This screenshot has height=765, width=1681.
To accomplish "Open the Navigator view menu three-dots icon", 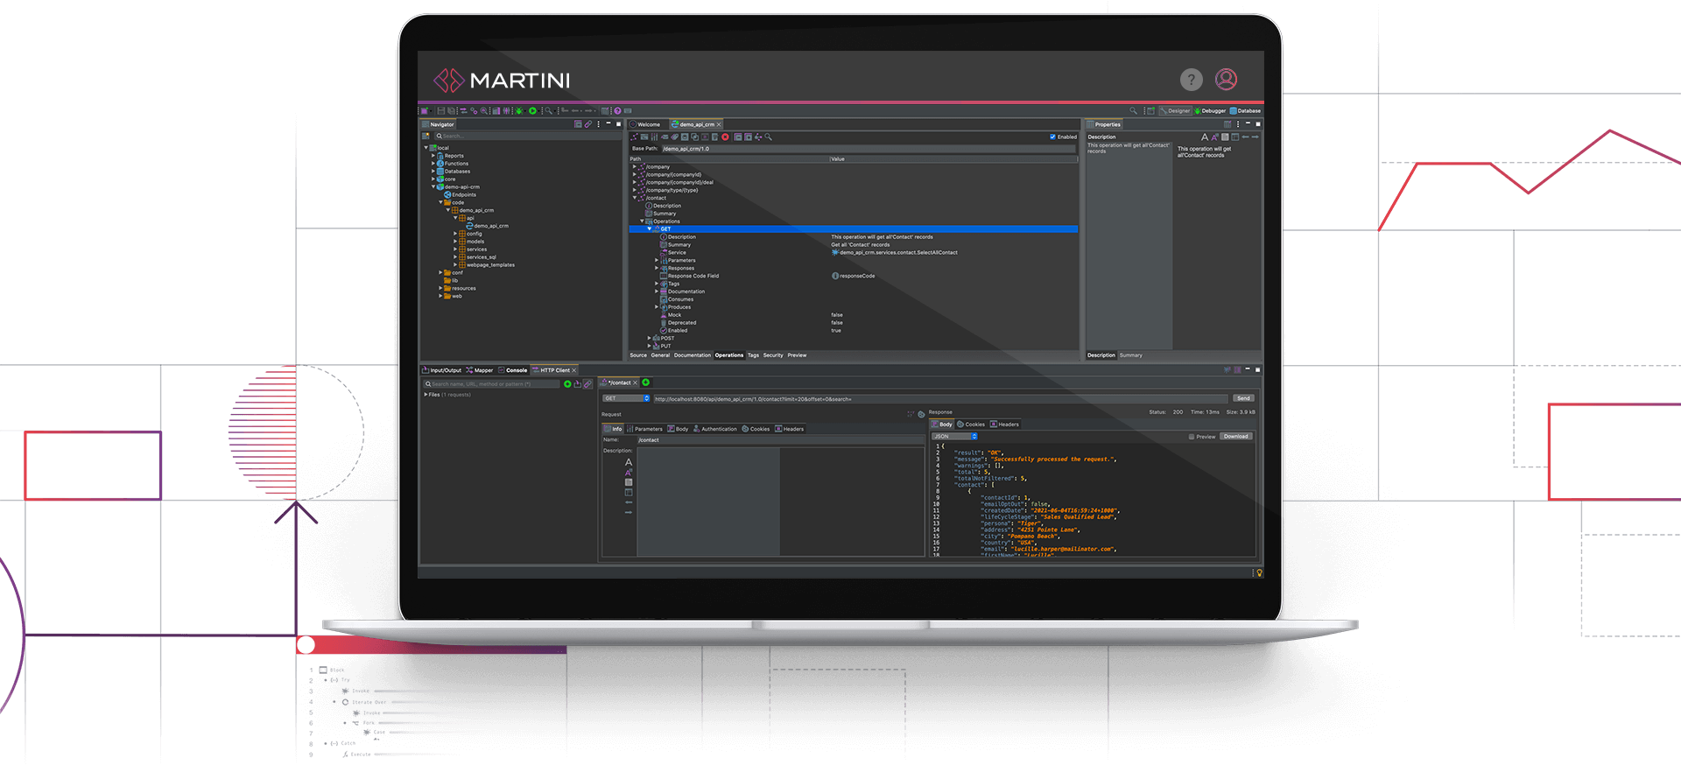I will tap(599, 124).
